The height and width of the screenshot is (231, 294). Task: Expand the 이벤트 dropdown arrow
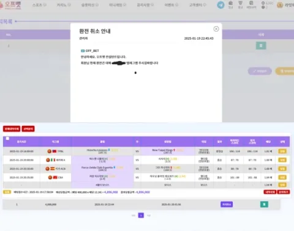pyautogui.click(x=177, y=5)
